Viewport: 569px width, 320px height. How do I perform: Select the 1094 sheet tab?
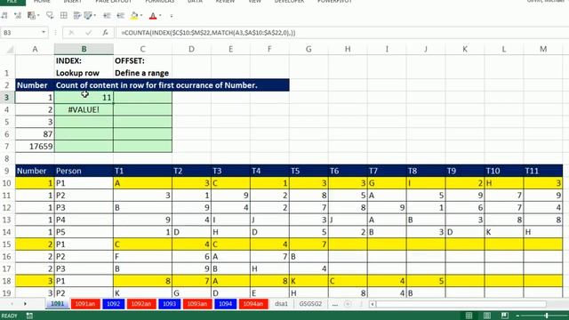coord(225,304)
